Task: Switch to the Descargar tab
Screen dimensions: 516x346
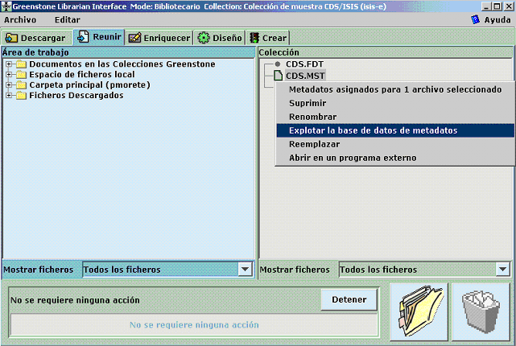Action: (x=37, y=38)
